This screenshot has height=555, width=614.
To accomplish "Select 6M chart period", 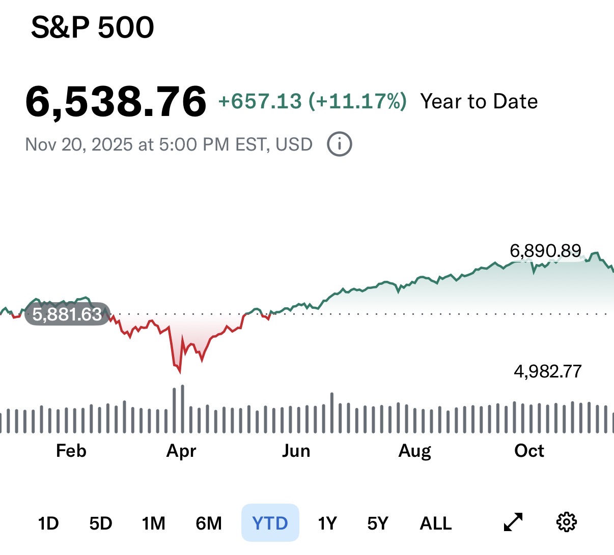I will [209, 523].
